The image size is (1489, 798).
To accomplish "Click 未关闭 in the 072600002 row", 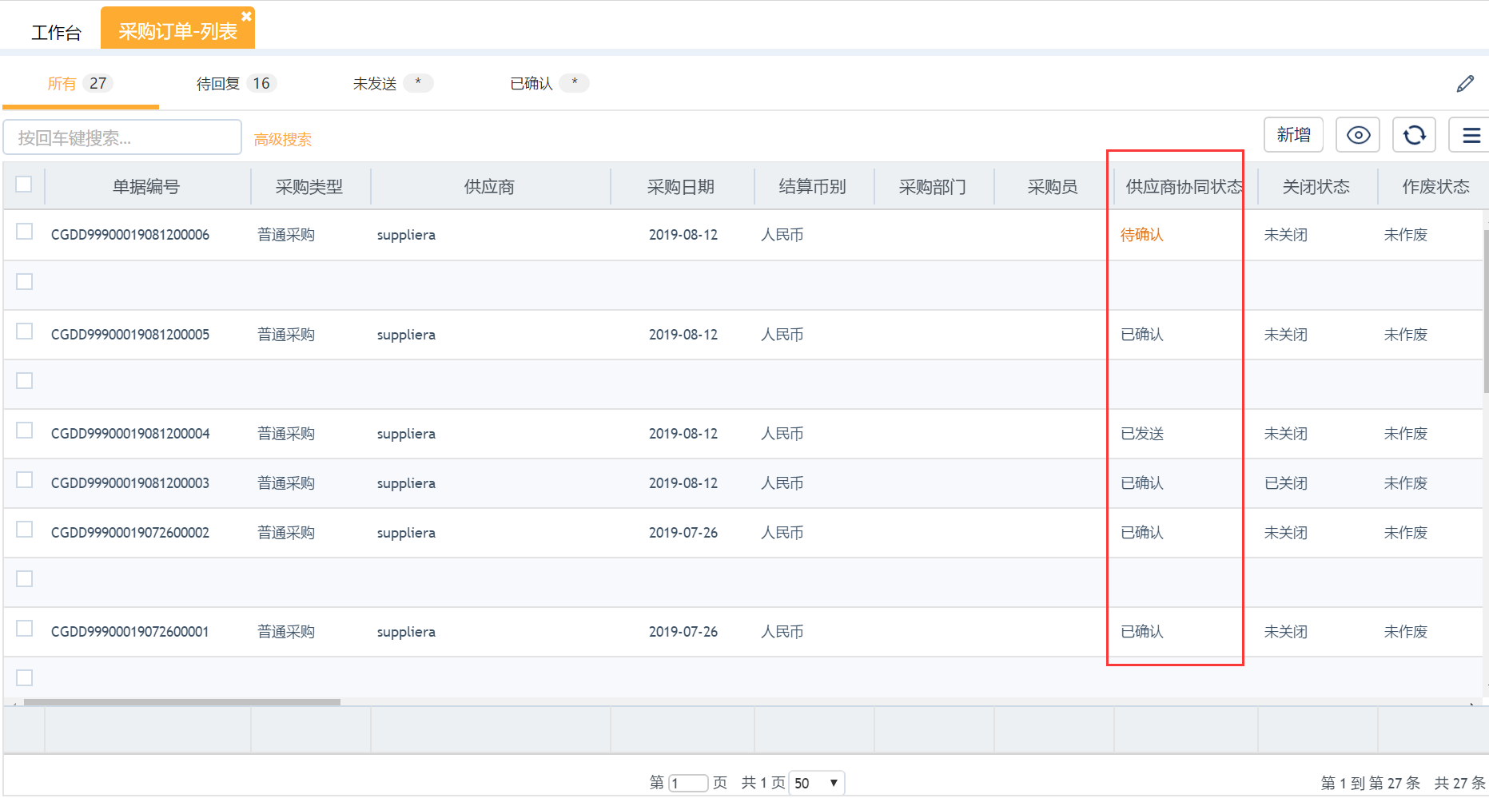I will [1286, 533].
